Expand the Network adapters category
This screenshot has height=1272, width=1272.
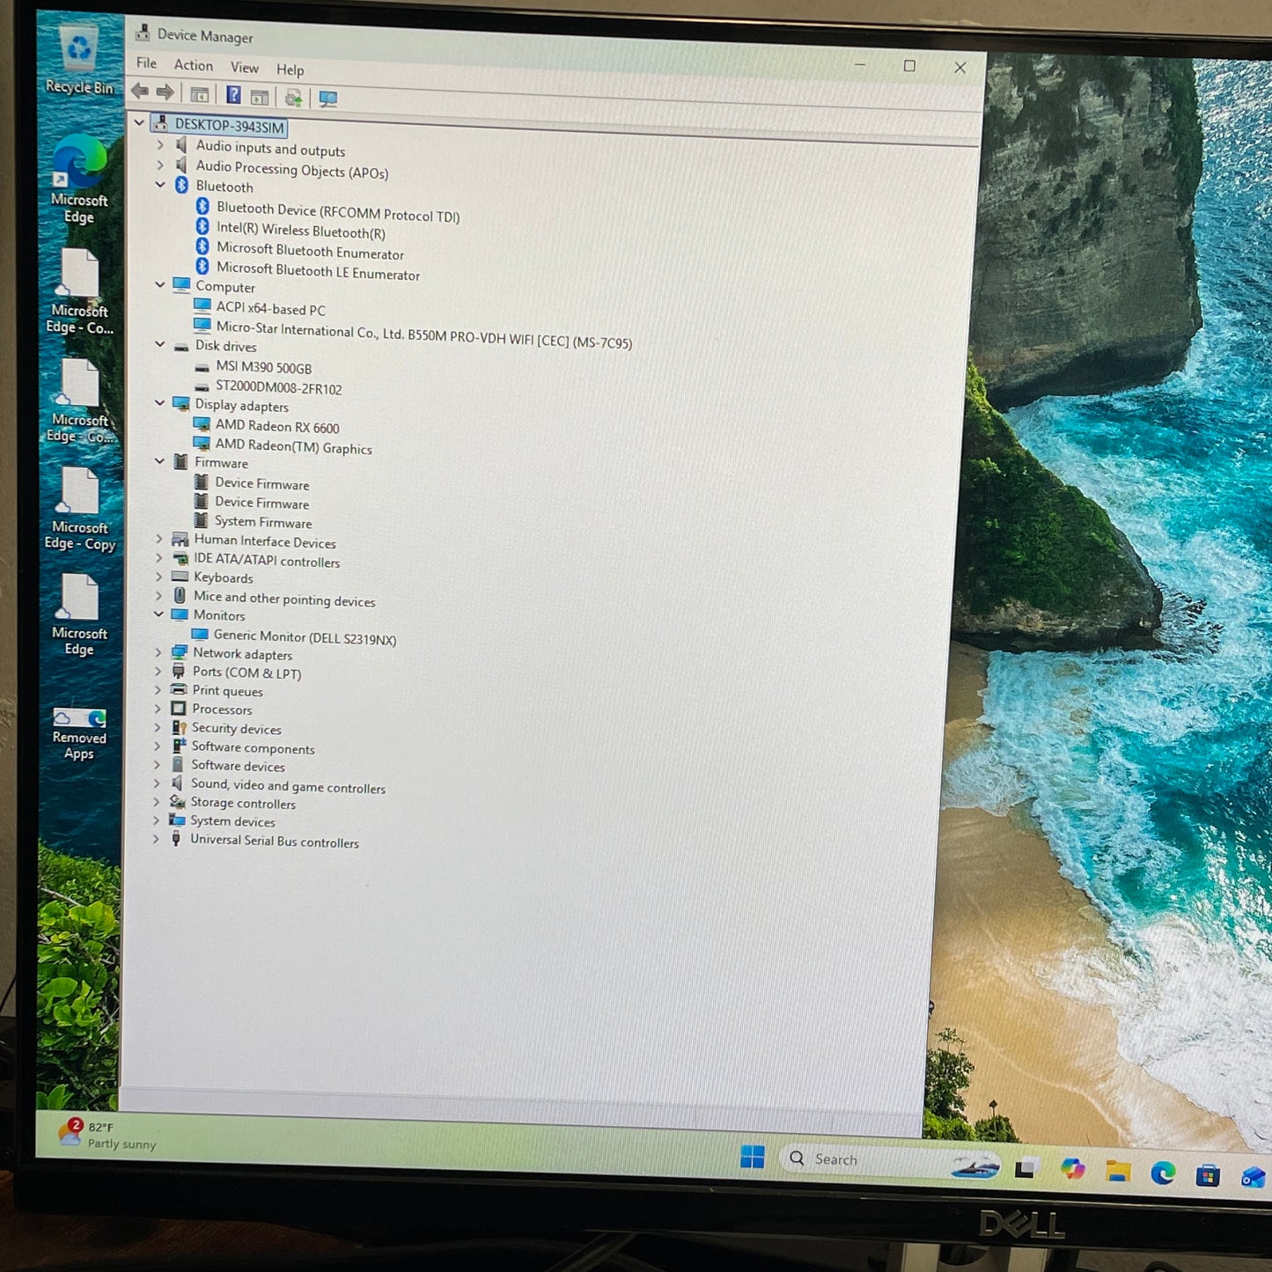coord(158,651)
